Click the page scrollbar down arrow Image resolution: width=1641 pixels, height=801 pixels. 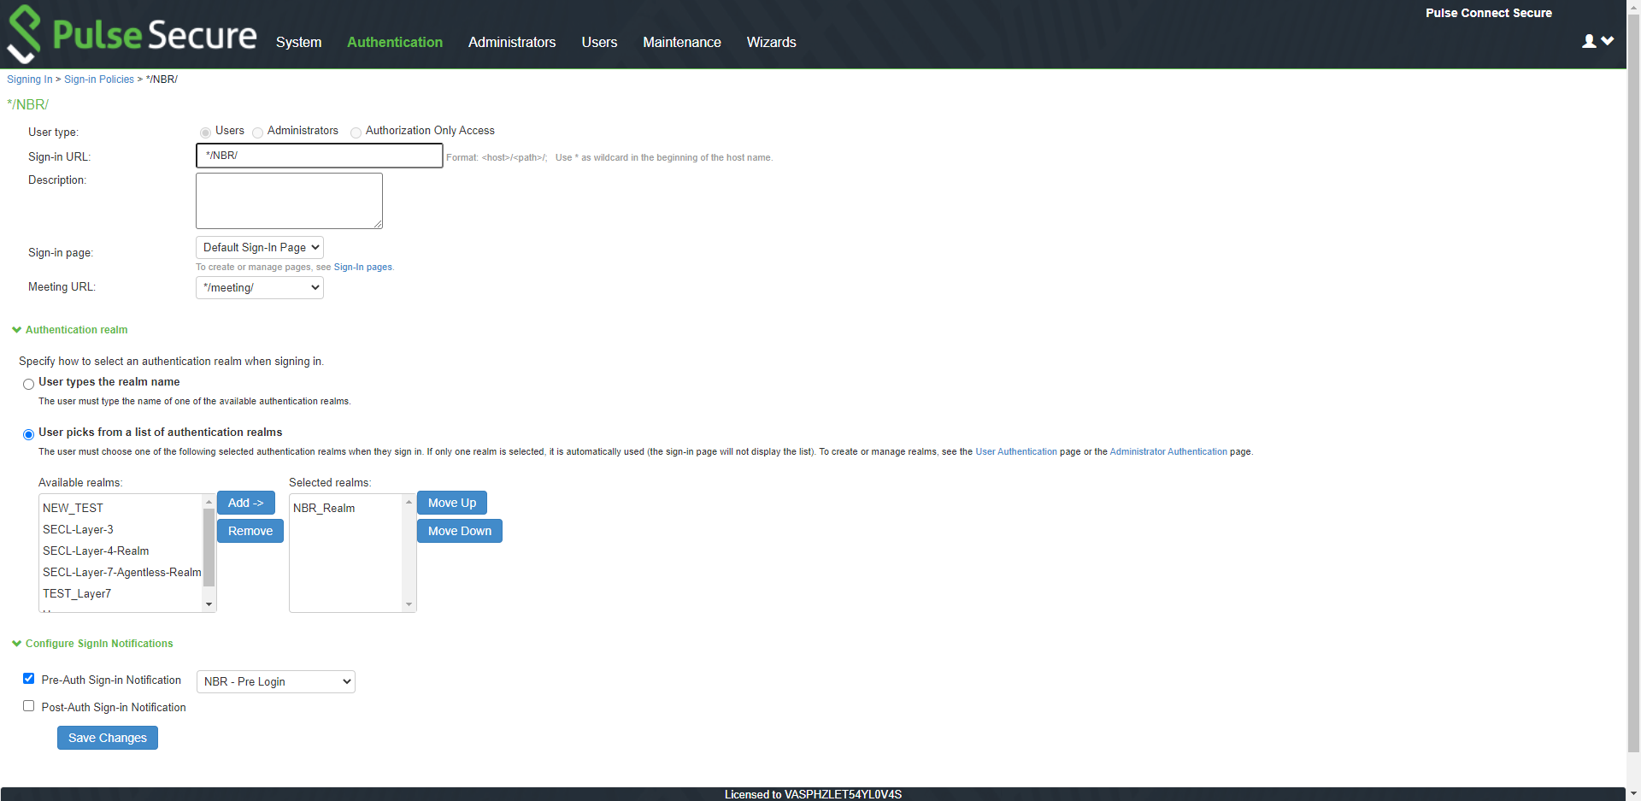(1633, 793)
